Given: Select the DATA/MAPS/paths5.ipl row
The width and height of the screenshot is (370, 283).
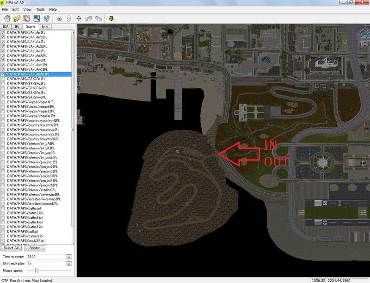Looking at the screenshot, I should [37, 227].
